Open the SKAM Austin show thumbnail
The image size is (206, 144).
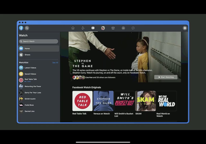pyautogui.click(x=145, y=101)
